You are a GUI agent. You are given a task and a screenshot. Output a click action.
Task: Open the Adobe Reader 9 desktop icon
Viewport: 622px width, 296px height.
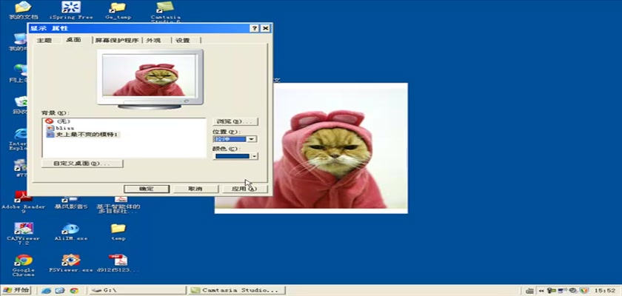[x=24, y=202]
